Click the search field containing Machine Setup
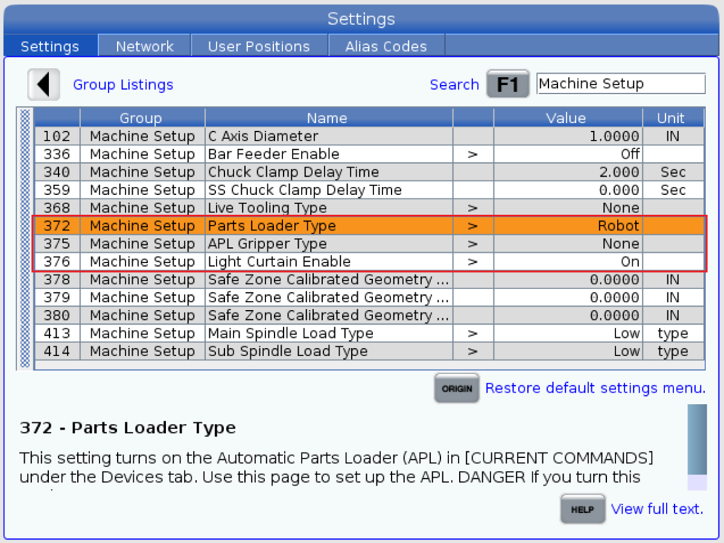The height and width of the screenshot is (543, 724). tap(620, 84)
